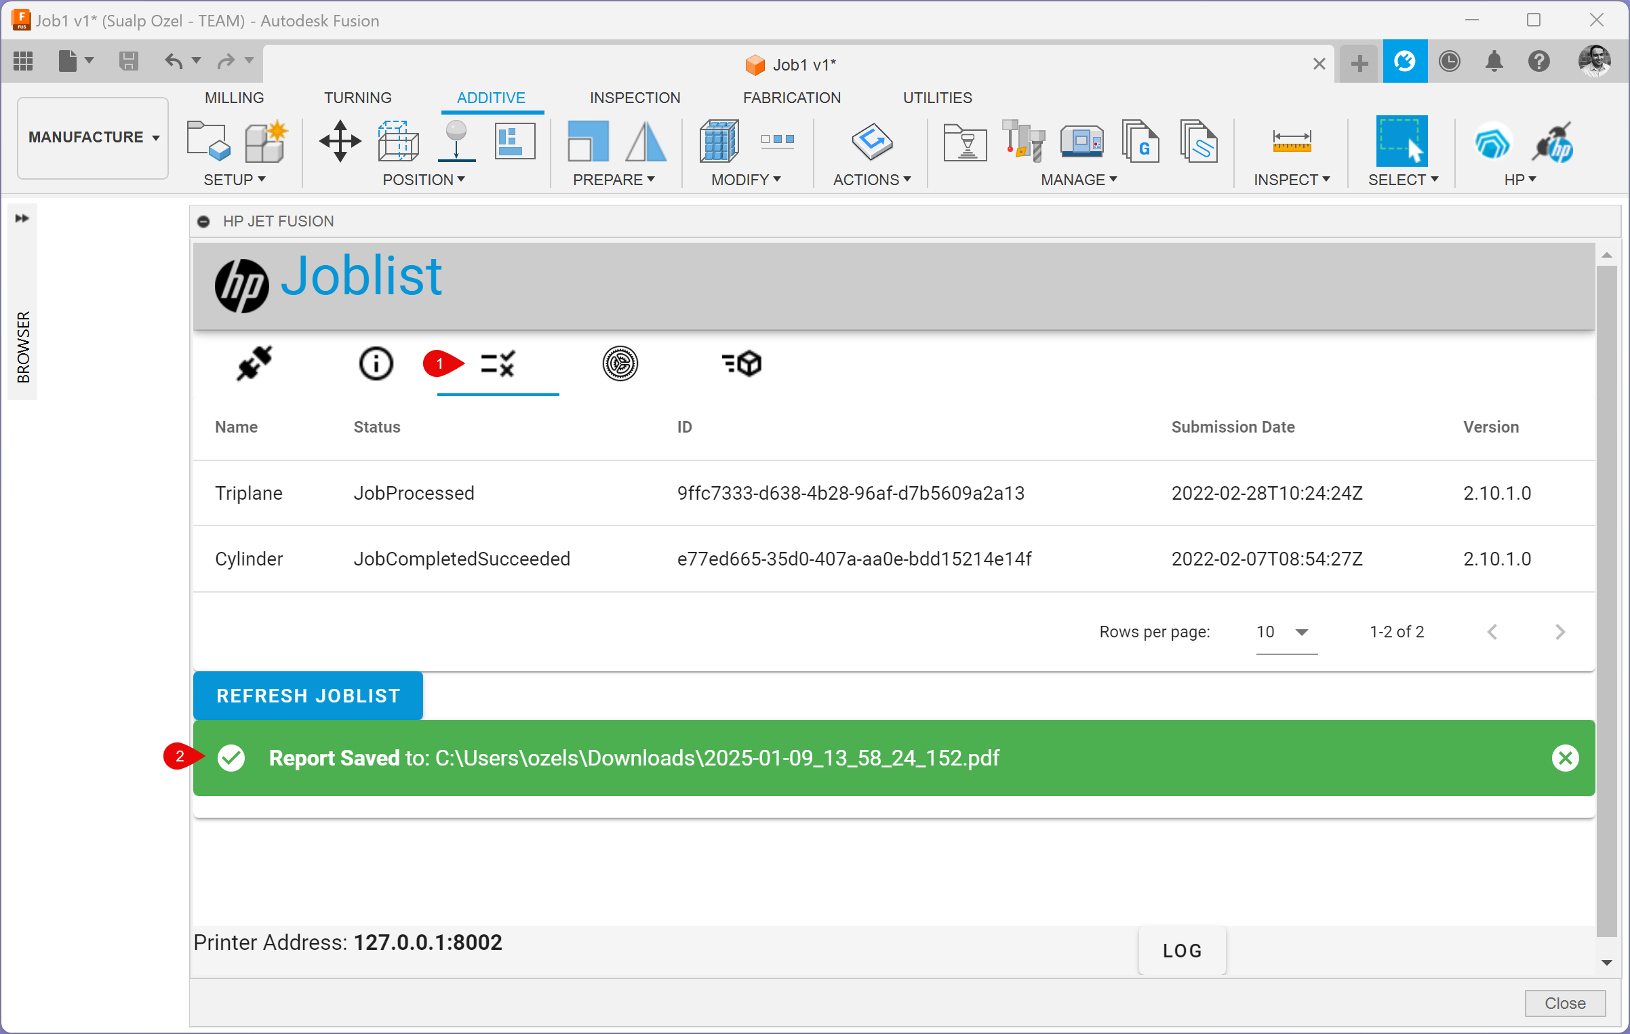Open the Rows per page dropdown
Viewport: 1630px width, 1034px height.
[1286, 632]
